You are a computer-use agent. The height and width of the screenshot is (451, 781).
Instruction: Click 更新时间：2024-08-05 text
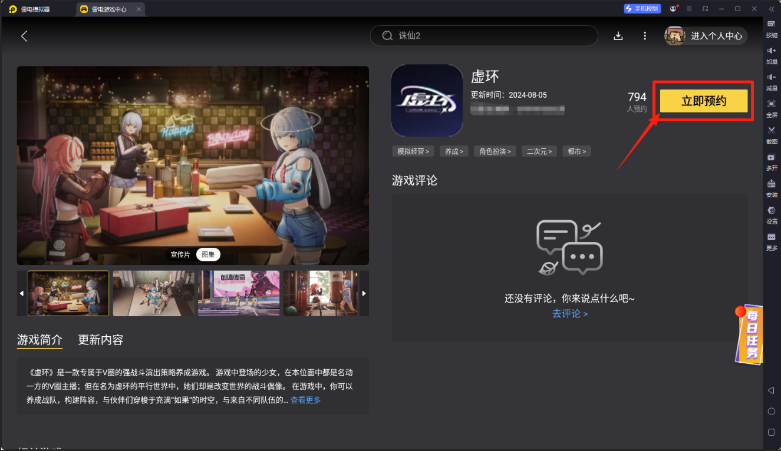pos(509,95)
